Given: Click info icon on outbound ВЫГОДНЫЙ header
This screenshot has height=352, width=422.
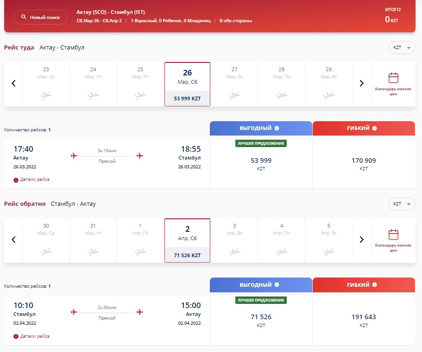Looking at the screenshot, I should (277, 129).
